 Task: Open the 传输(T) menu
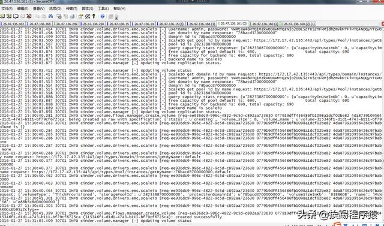(x=71, y=8)
